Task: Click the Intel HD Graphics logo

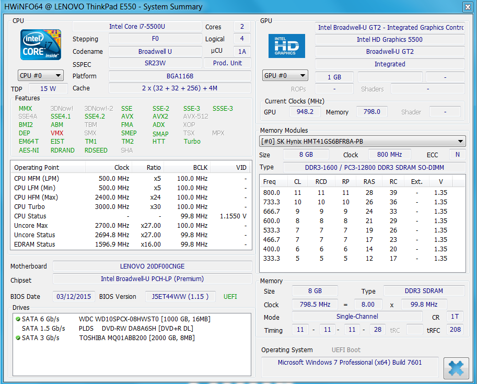Action: [286, 46]
